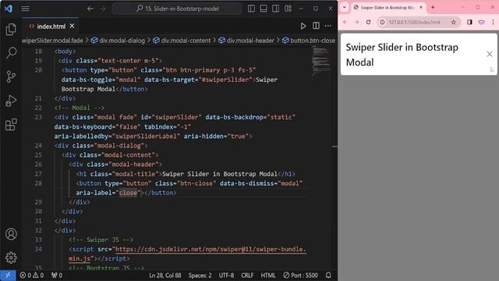Open the customize layout icon
Image resolution: width=499 pixels, height=281 pixels.
(288, 9)
